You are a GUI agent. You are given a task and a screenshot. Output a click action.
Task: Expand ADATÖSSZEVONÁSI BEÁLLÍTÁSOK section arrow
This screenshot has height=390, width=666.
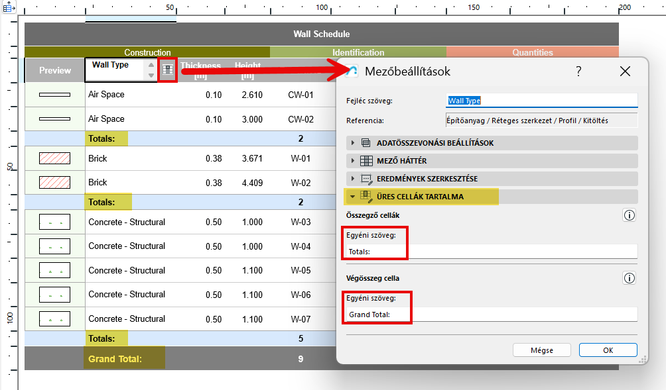click(352, 143)
